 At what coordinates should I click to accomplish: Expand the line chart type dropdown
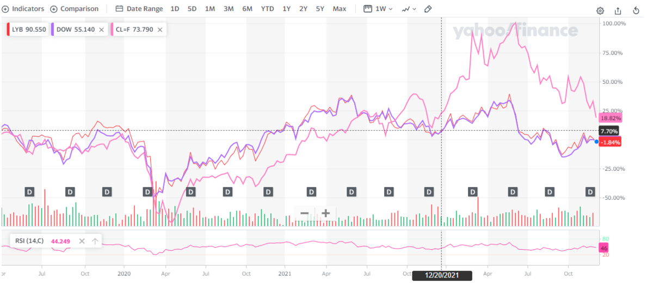tap(409, 9)
